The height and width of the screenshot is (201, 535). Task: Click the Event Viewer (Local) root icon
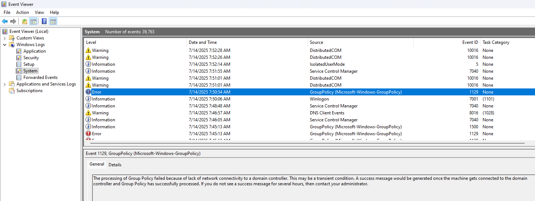[x=5, y=31]
